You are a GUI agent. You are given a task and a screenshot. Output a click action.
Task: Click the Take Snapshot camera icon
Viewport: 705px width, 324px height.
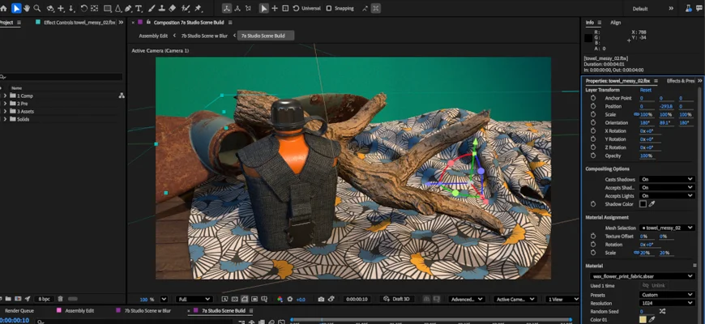coord(321,299)
